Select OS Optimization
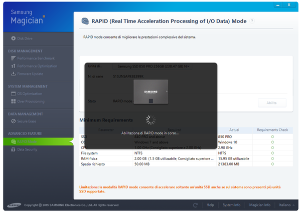301x213 pixels. tap(30, 93)
